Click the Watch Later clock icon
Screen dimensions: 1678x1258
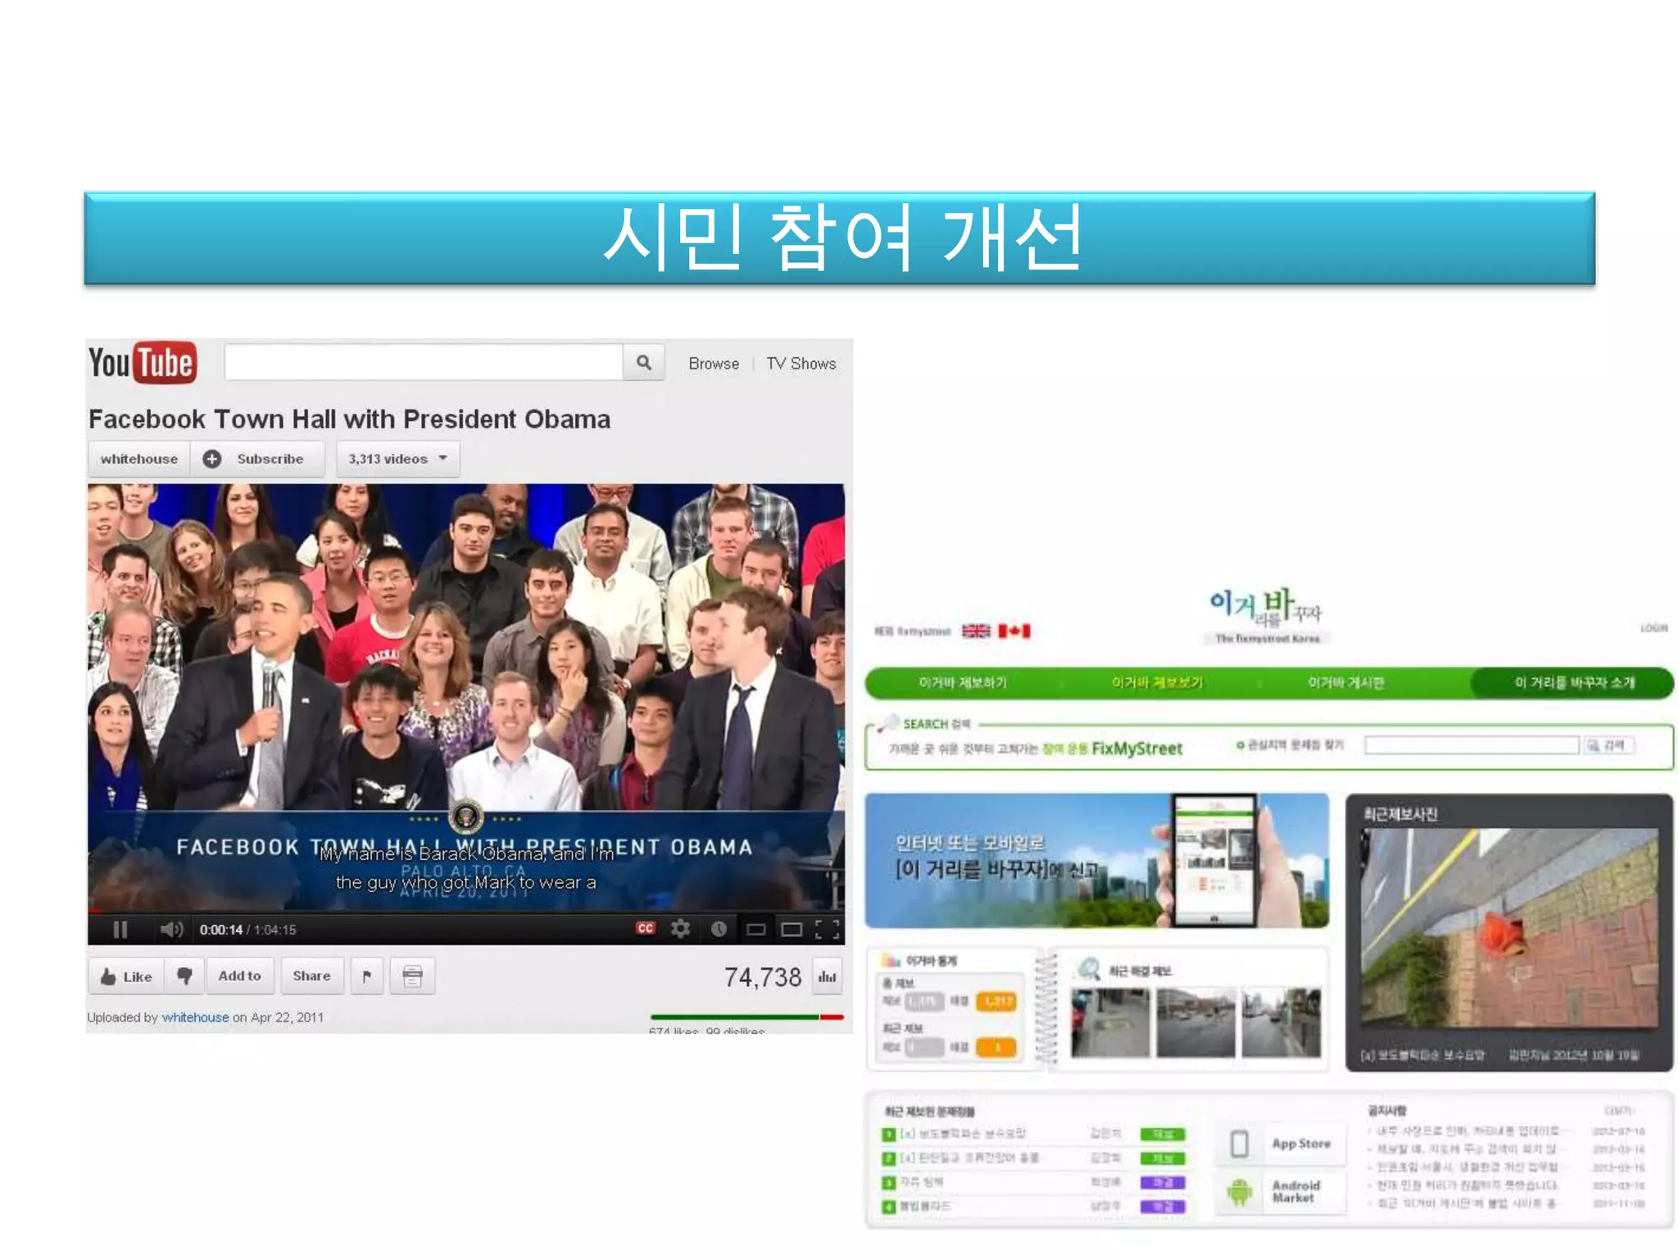719,930
